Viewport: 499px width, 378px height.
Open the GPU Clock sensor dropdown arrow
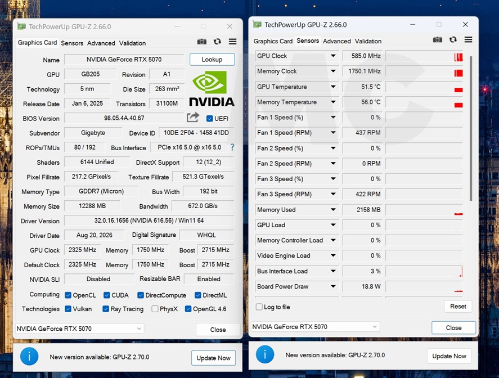[333, 56]
